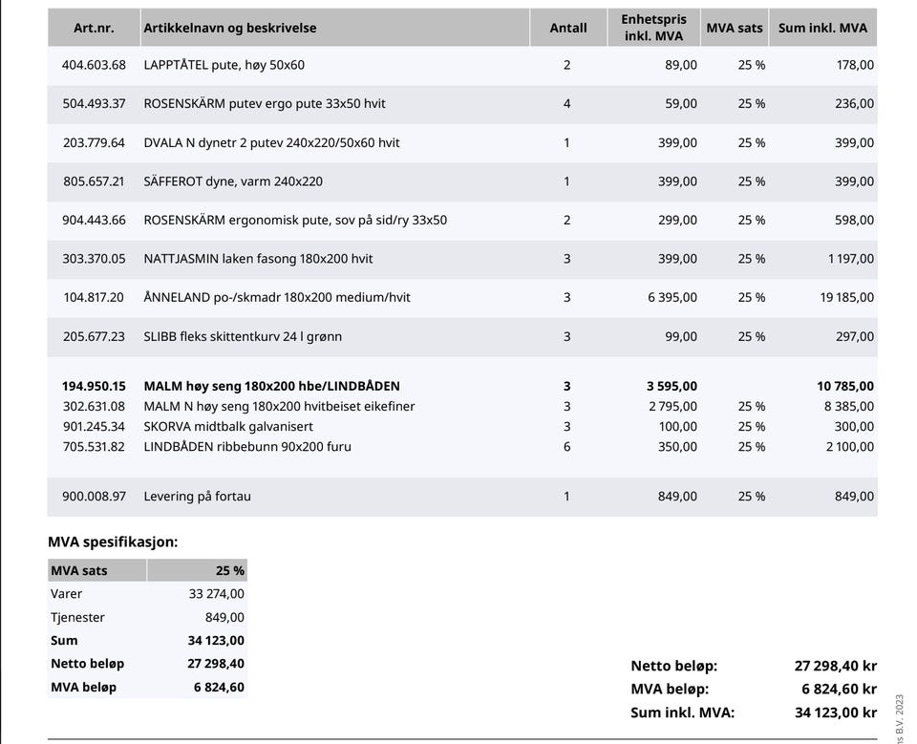917x744 pixels.
Task: Select article number 205.677.23
Action: tap(94, 336)
